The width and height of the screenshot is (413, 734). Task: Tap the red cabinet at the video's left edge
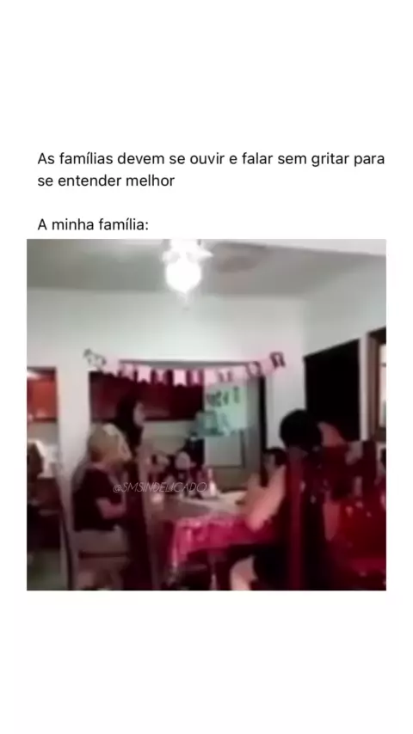point(41,395)
